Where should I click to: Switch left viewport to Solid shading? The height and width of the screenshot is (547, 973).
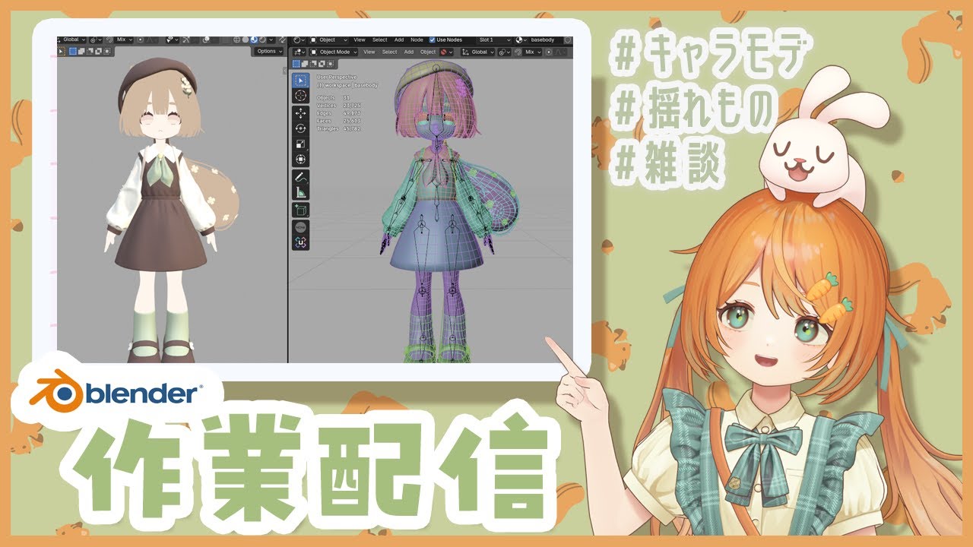click(246, 40)
